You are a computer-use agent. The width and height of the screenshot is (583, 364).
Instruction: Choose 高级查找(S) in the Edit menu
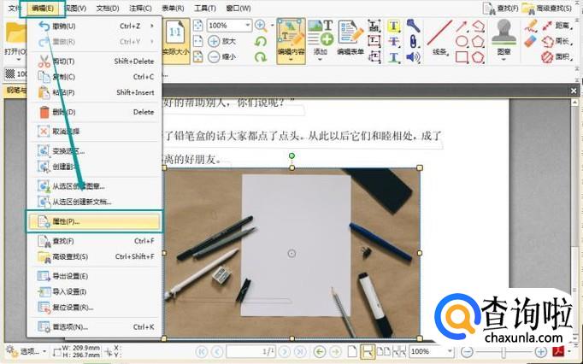[x=95, y=256]
